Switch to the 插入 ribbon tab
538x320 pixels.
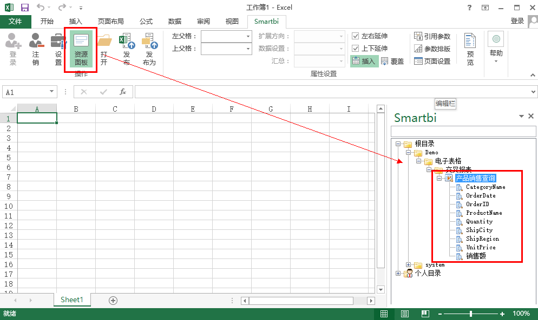pyautogui.click(x=75, y=21)
